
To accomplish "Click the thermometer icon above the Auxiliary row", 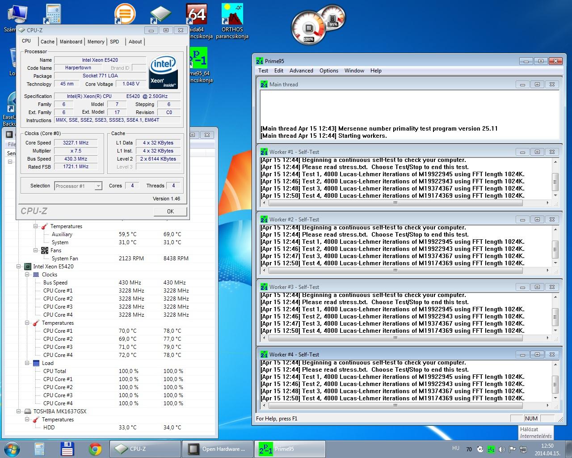I will [x=45, y=226].
